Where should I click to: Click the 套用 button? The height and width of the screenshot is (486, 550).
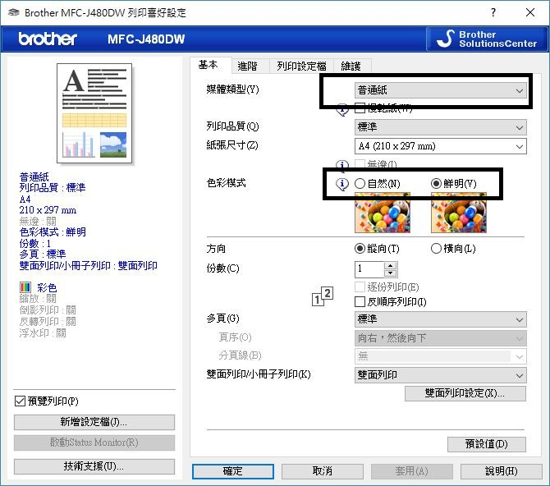click(x=412, y=471)
